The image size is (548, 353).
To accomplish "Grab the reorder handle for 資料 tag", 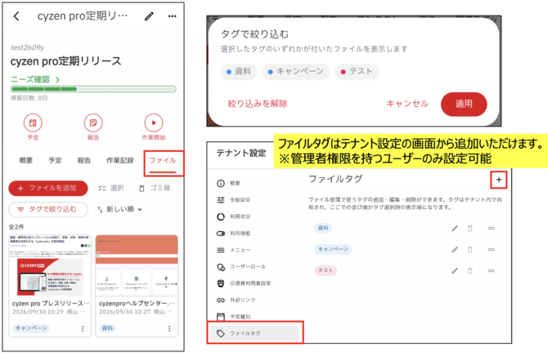I will click(492, 228).
